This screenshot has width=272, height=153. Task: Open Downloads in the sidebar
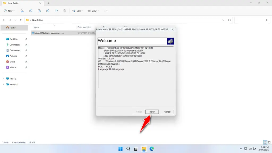tap(15, 45)
